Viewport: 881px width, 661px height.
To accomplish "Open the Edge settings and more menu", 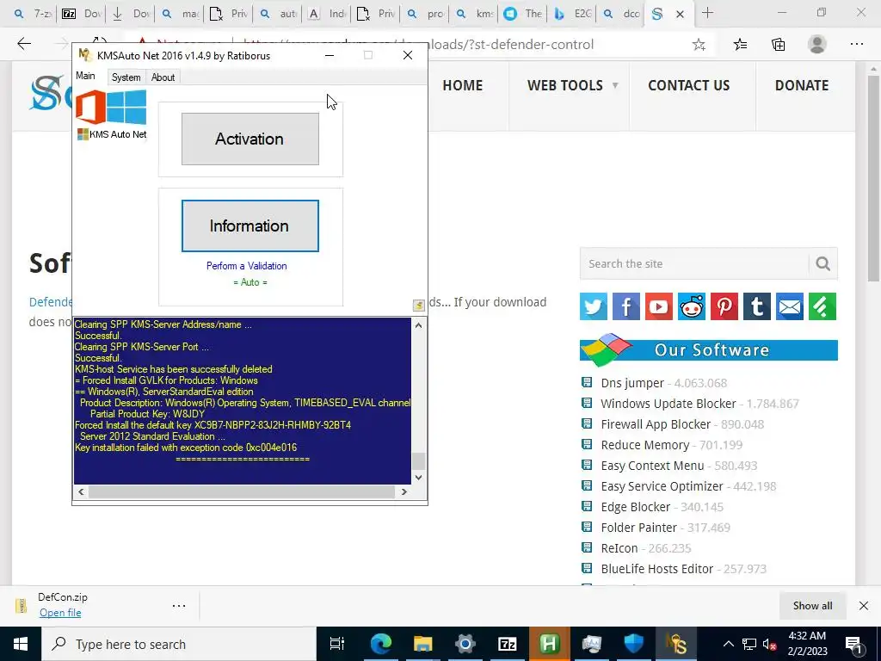I will 856,44.
